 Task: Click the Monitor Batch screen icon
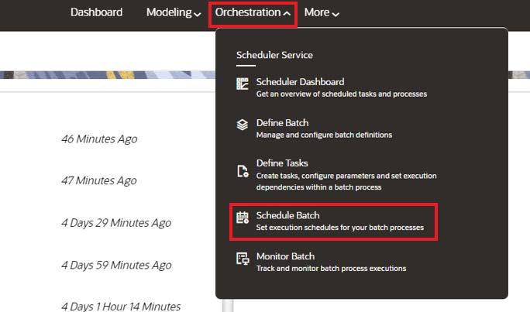243,259
